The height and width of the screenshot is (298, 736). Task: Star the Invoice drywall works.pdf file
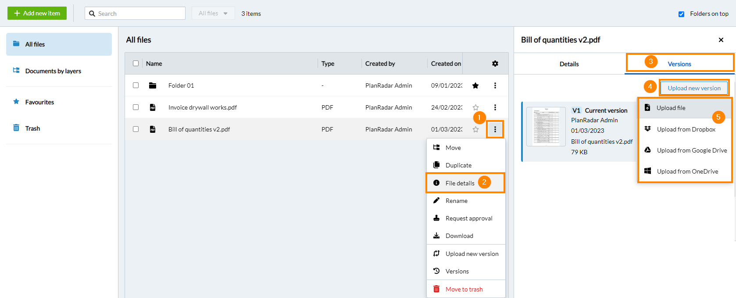pyautogui.click(x=475, y=107)
